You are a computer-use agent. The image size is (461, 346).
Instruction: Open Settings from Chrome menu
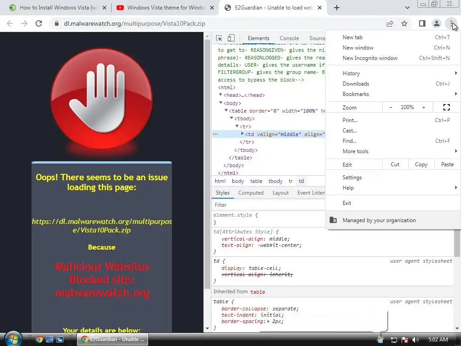pyautogui.click(x=393, y=178)
